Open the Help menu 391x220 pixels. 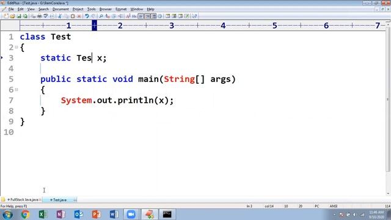(150, 9)
